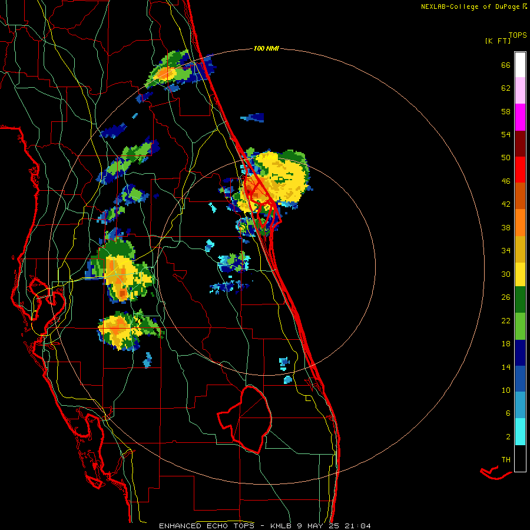Click the light green legend swatch

pos(520,326)
